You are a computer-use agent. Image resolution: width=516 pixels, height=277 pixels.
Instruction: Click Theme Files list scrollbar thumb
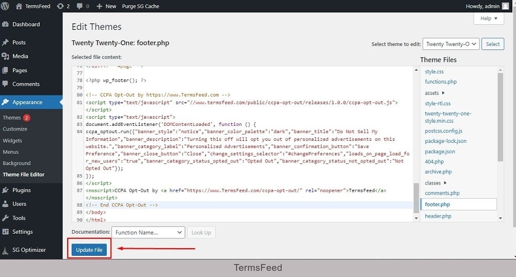click(500, 117)
